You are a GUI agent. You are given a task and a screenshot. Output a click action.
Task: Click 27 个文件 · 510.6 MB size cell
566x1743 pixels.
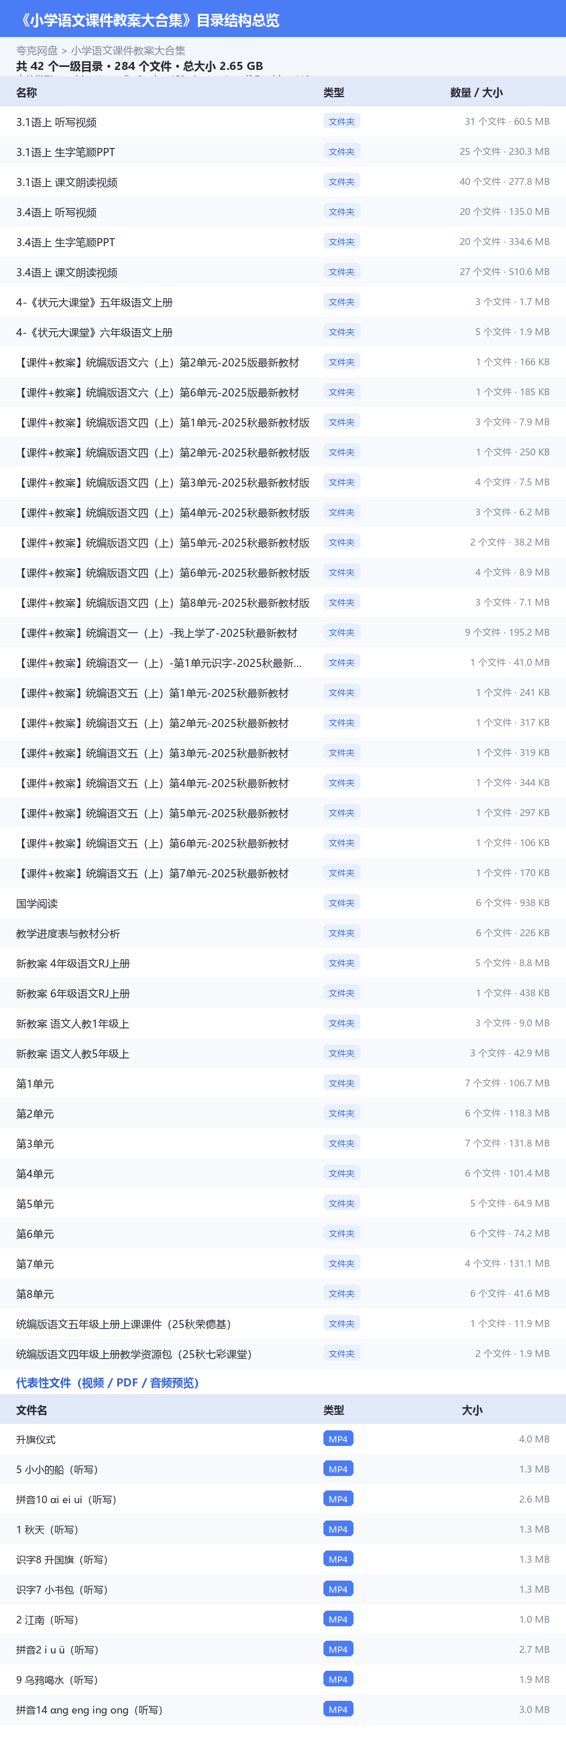(x=504, y=271)
